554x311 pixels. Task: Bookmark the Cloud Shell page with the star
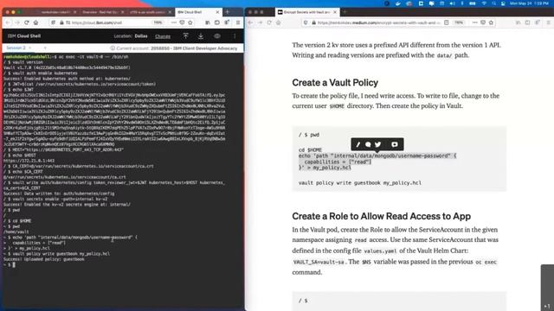pyautogui.click(x=190, y=22)
